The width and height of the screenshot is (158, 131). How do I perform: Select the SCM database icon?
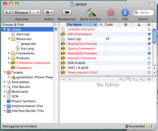tap(9, 96)
